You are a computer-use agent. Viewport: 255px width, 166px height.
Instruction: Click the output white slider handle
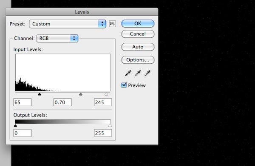[x=110, y=126]
